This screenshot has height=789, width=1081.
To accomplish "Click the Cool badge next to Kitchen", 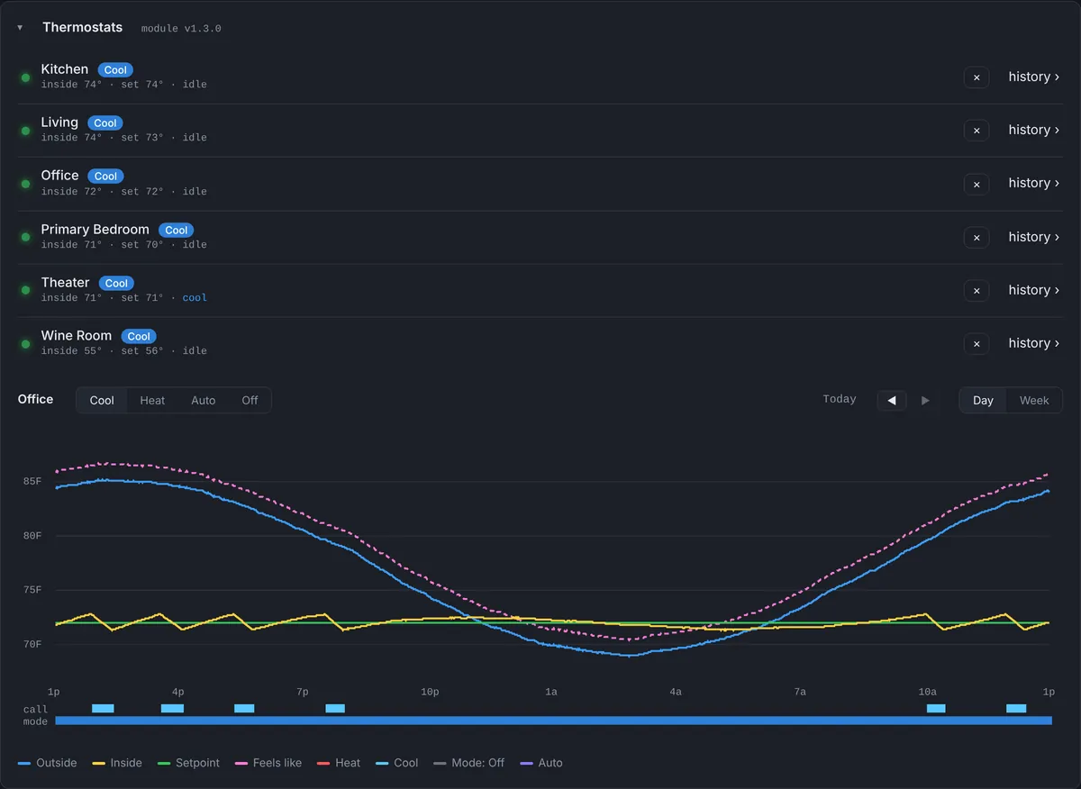I will pos(115,70).
